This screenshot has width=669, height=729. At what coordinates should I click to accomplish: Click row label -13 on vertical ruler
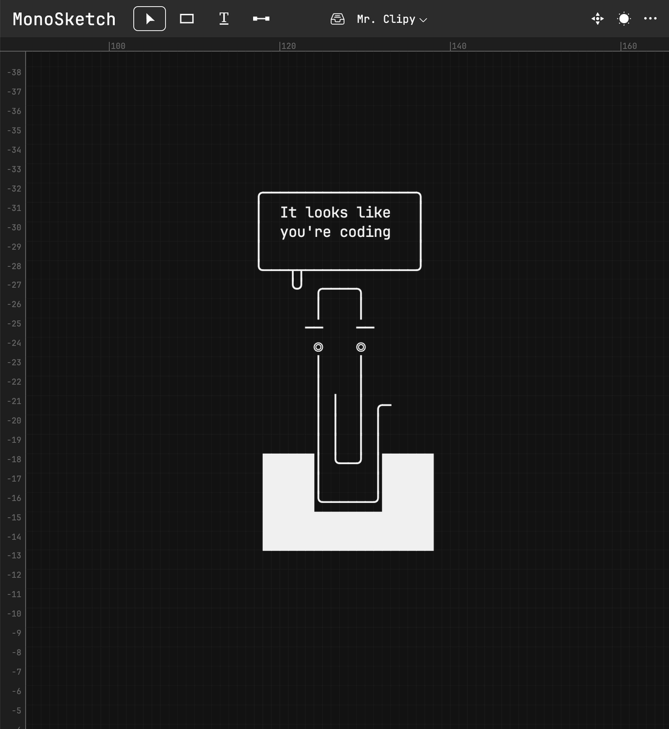click(14, 556)
